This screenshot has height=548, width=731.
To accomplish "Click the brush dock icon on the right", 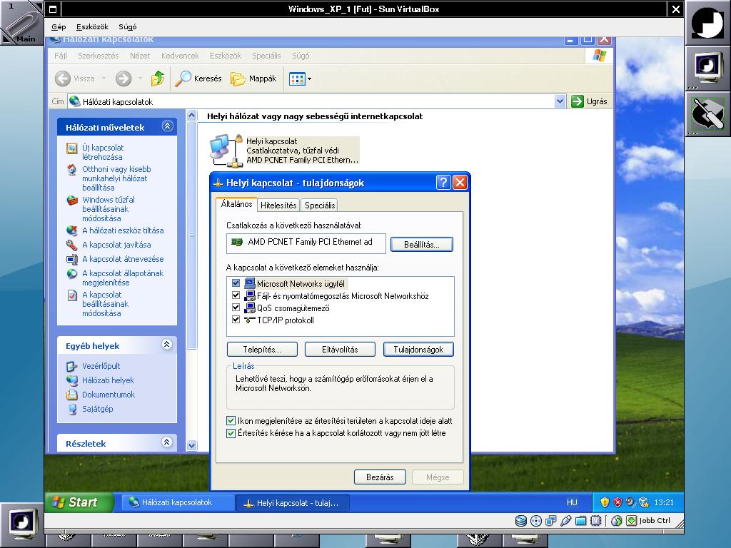I will pyautogui.click(x=707, y=113).
